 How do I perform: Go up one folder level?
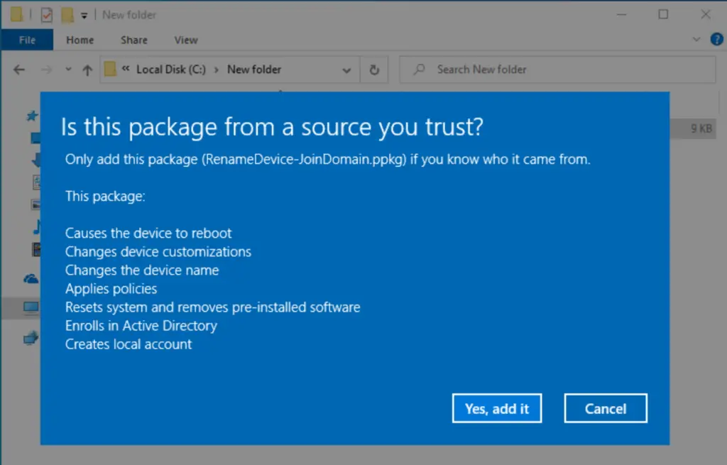click(87, 70)
